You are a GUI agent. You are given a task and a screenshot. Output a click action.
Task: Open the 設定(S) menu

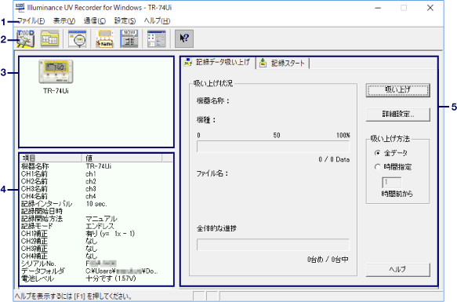tap(125, 20)
